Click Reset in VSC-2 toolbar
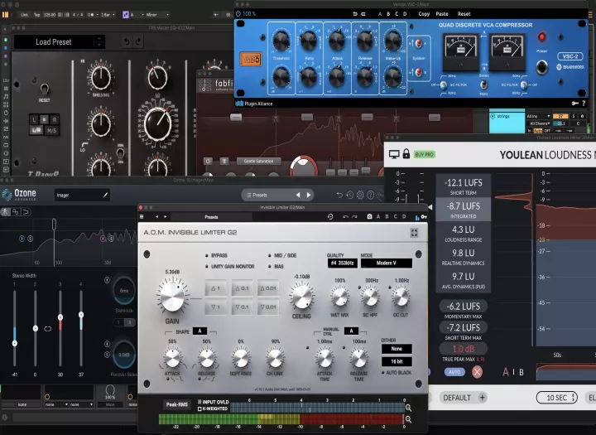Viewport: 596px width, 435px height. point(464,14)
